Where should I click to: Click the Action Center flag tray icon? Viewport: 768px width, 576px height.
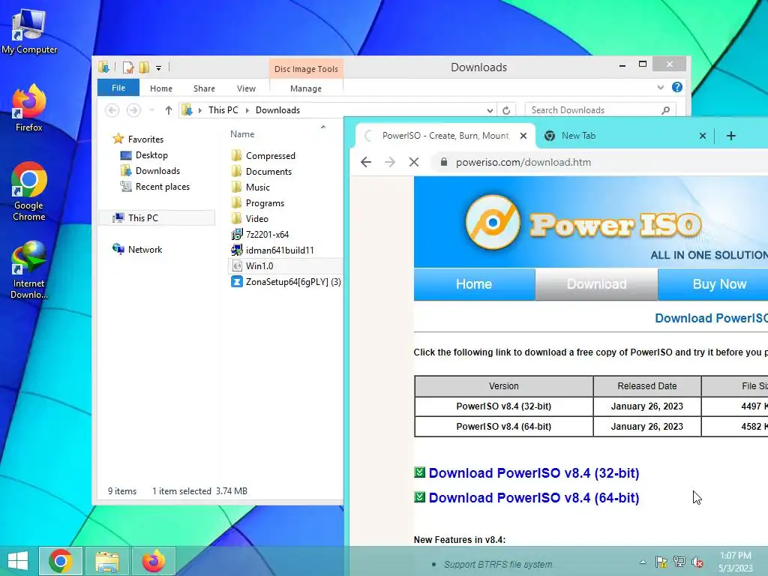[x=661, y=562]
